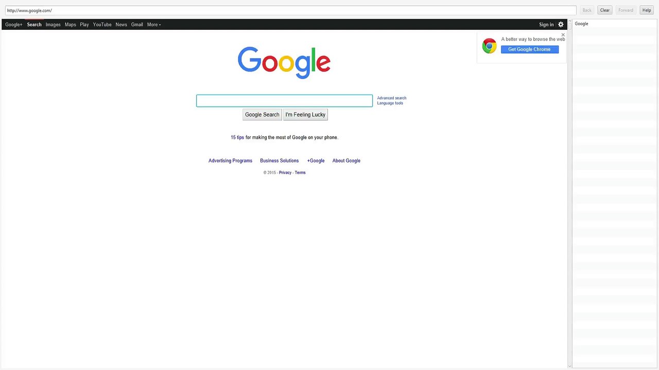
Task: Select Search in the top bar
Action: [x=34, y=25]
